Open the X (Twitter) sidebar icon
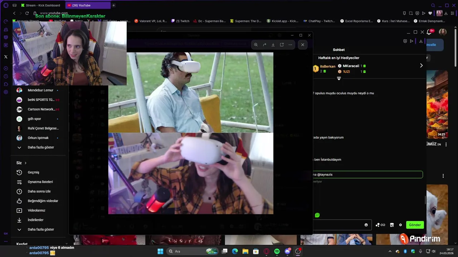 click(x=6, y=57)
